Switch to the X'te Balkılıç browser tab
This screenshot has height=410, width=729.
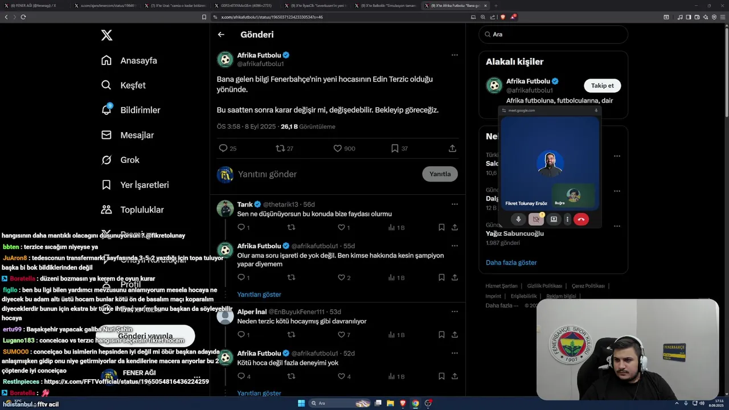click(x=386, y=6)
